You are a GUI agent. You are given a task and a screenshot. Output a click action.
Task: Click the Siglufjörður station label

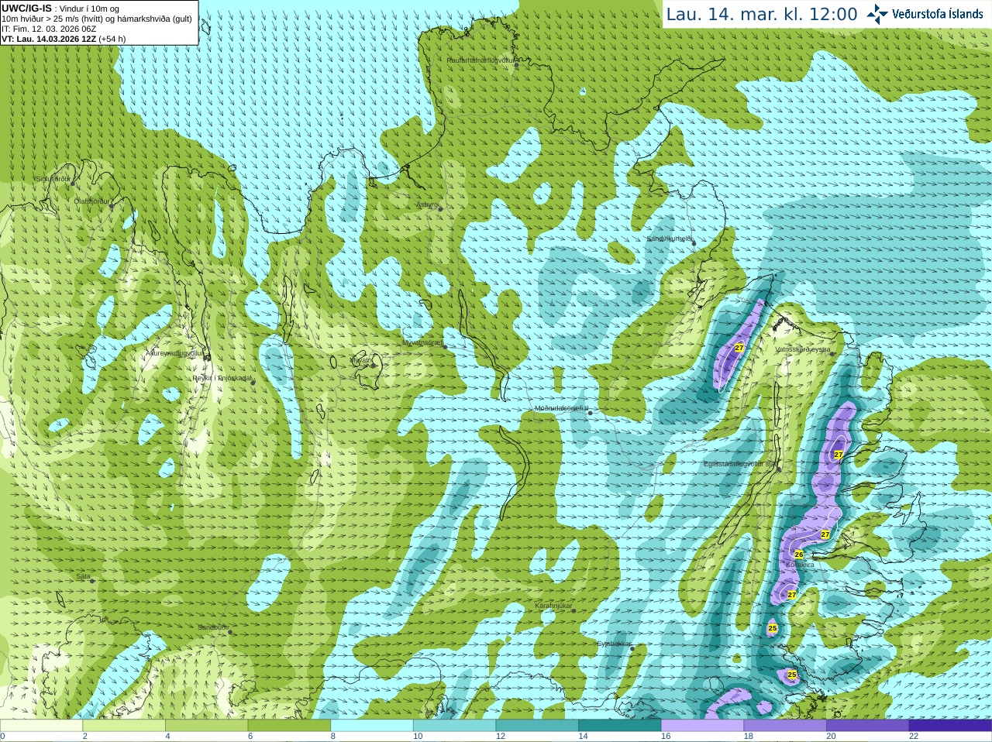[x=53, y=179]
